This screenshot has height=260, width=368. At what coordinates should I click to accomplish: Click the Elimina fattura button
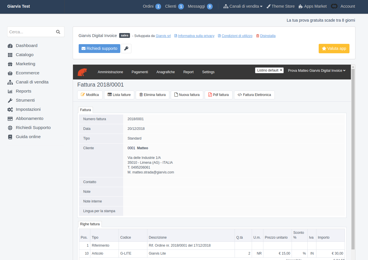coord(153,95)
